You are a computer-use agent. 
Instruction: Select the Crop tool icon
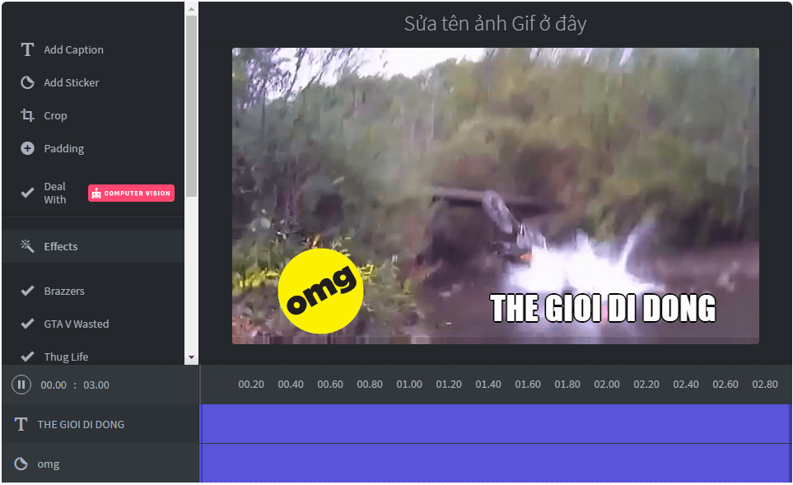click(27, 115)
